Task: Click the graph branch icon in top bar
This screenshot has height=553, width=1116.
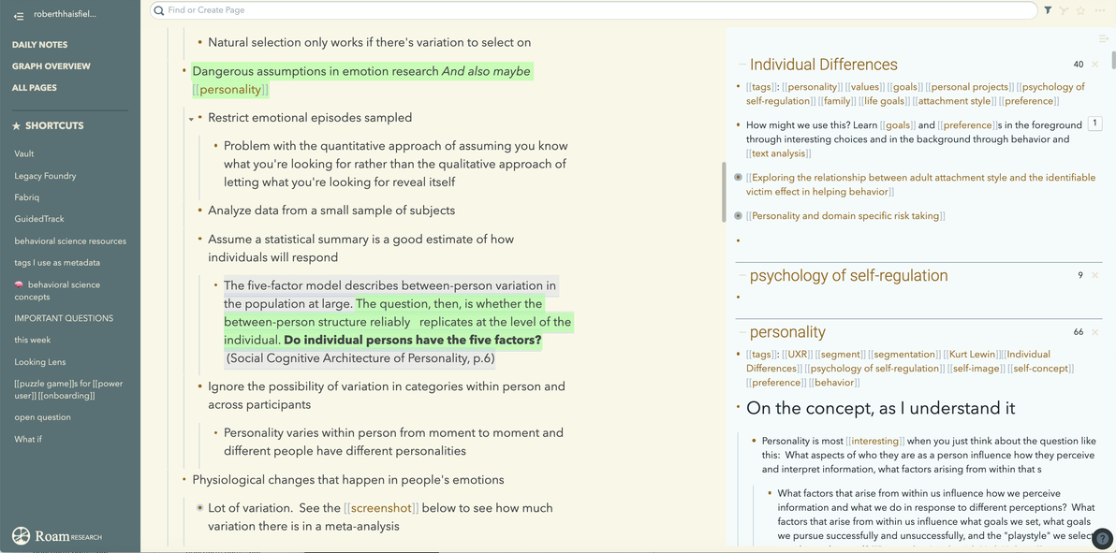Action: point(1064,10)
